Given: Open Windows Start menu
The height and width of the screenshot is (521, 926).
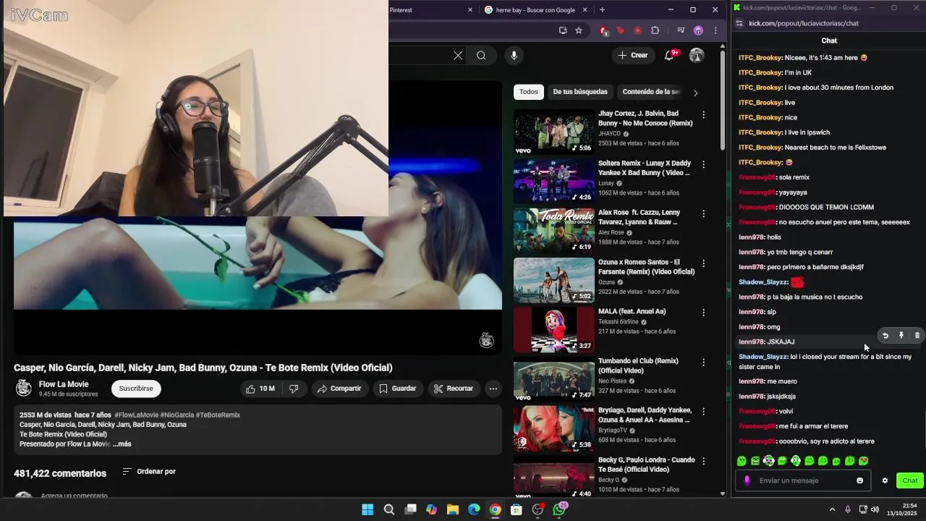Looking at the screenshot, I should [368, 509].
